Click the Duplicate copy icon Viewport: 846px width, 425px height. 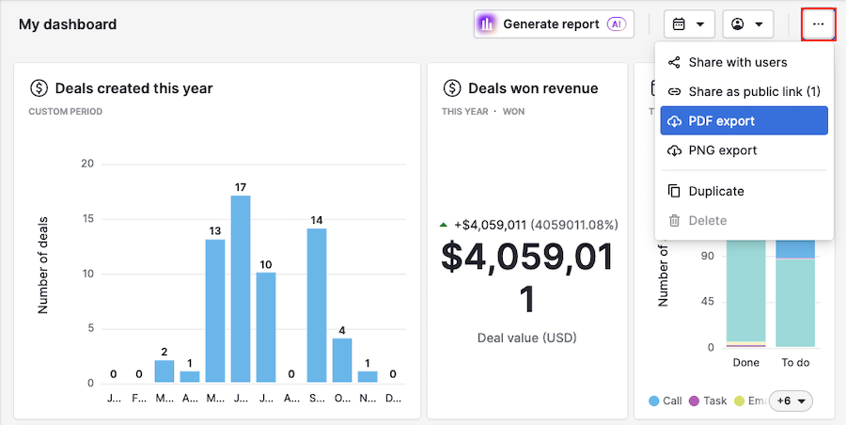tap(674, 192)
